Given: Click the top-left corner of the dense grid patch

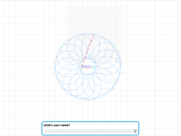Looking at the screenshot, I should pyautogui.click(x=66, y=6).
